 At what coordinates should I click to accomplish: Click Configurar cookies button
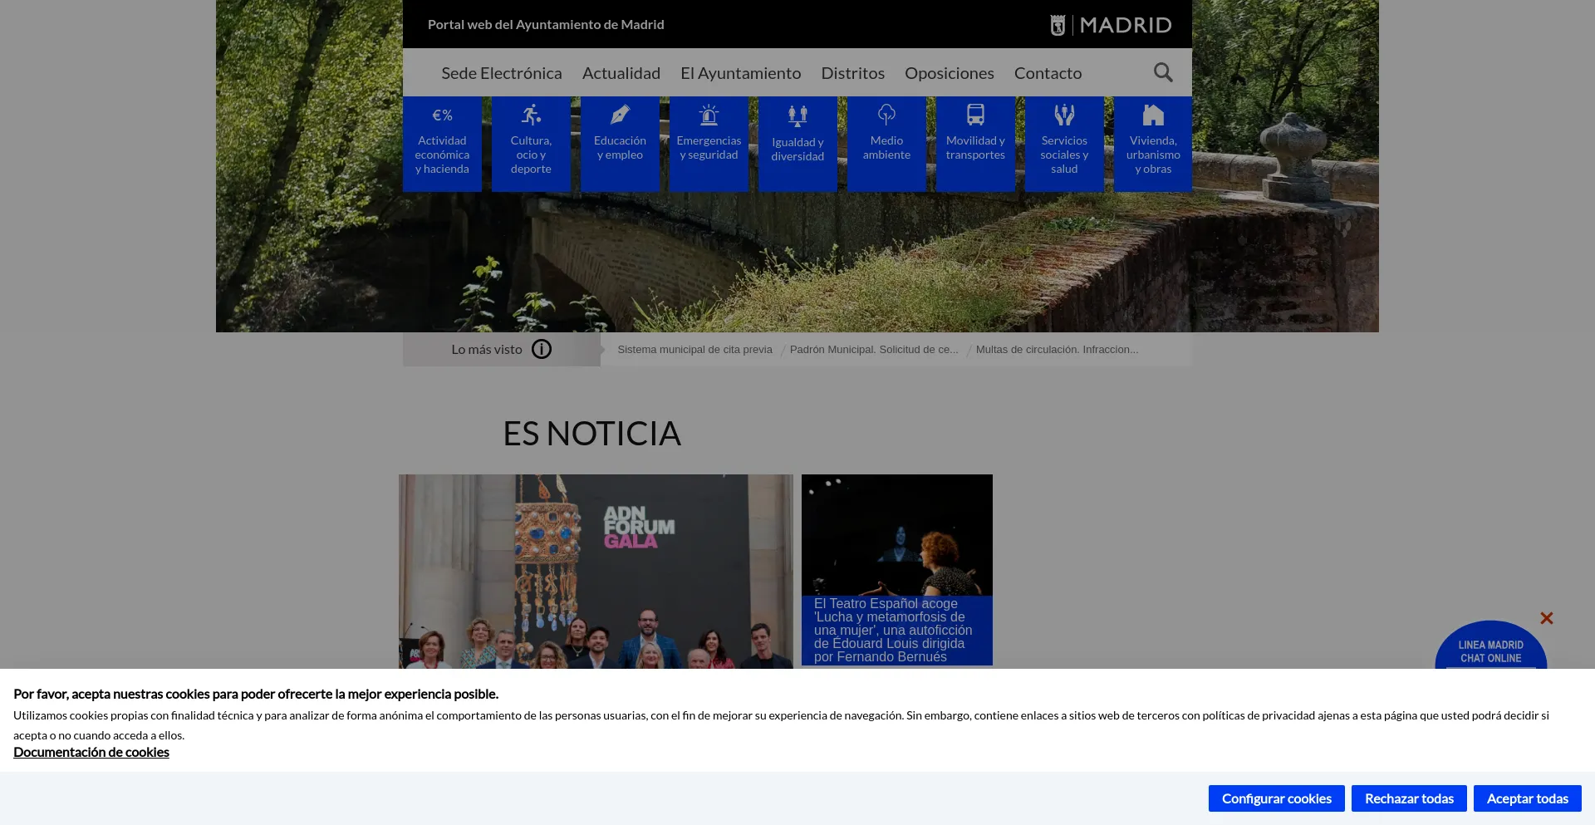[1277, 798]
